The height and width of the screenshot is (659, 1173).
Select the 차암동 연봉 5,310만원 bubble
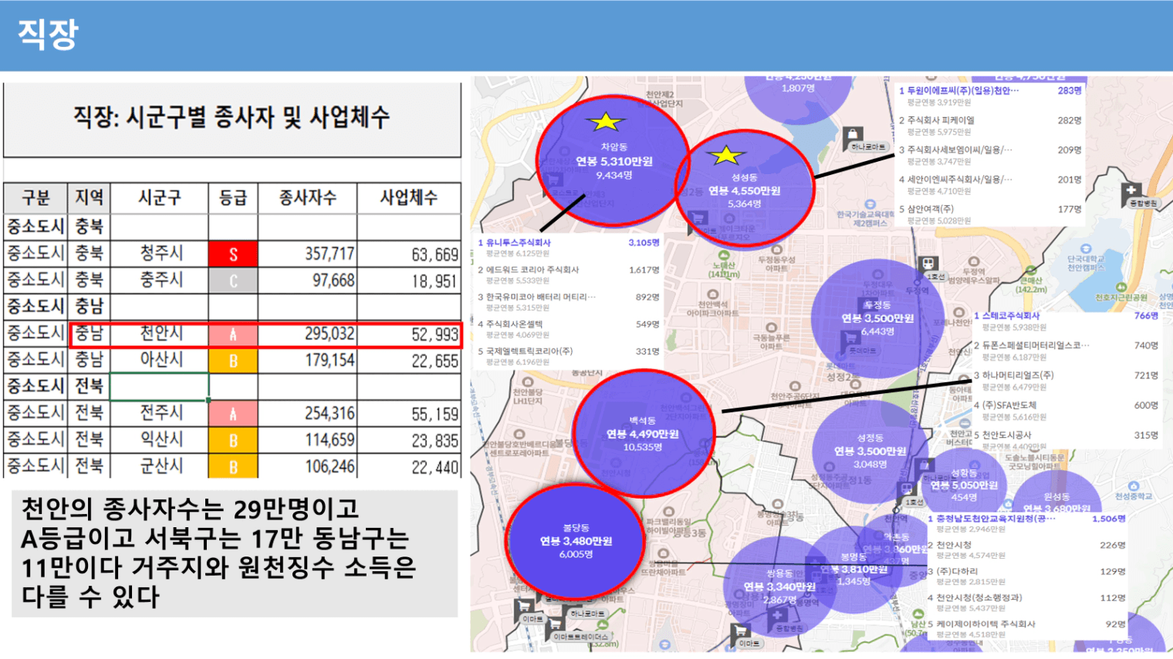tap(613, 160)
